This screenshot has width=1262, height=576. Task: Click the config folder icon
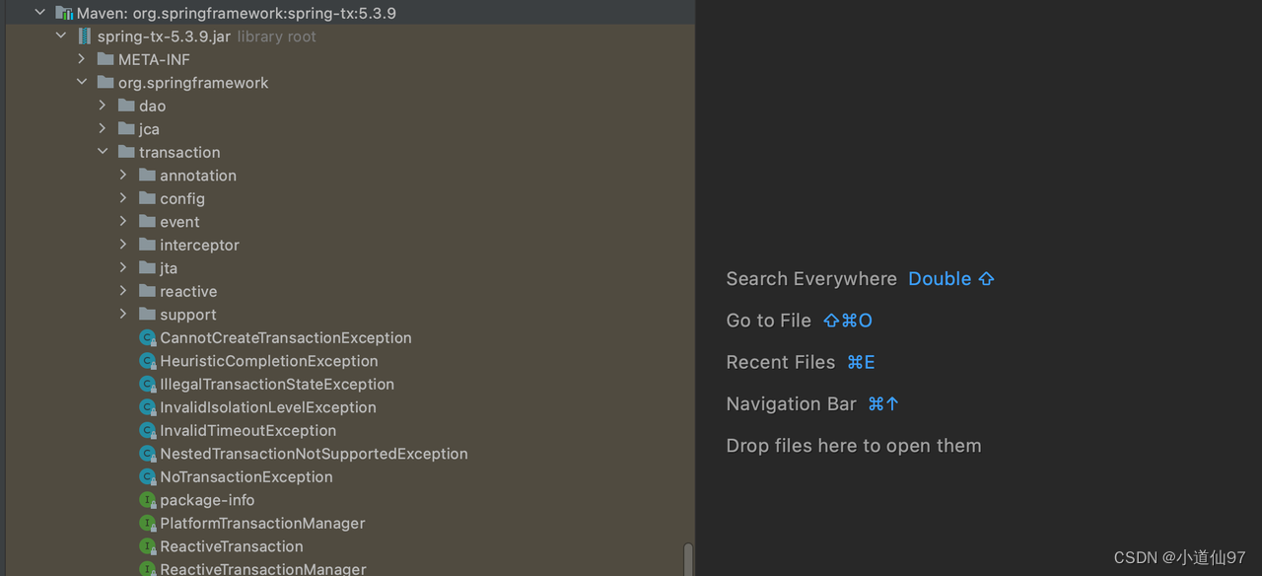(147, 198)
